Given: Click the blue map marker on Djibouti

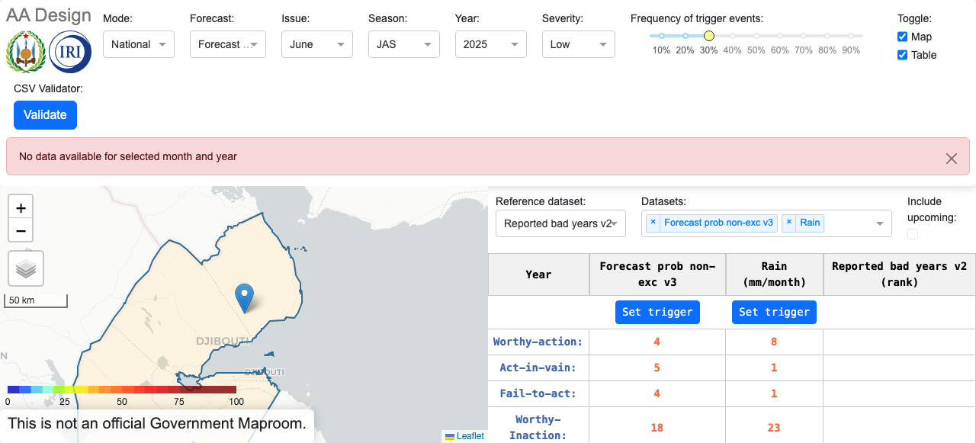Looking at the screenshot, I should [x=244, y=297].
